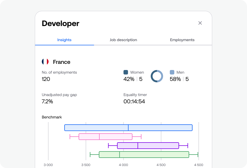This screenshot has width=247, height=168.
Task: Close the Developer panel
Action: [x=200, y=23]
